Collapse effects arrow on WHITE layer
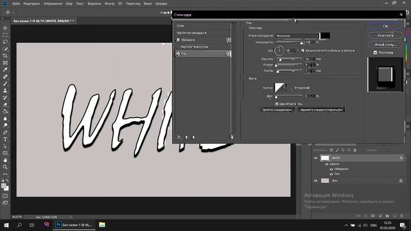Image resolution: width=411 pixels, height=231 pixels. [405, 158]
